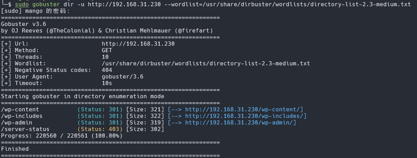Click the Url value under gobuster settings
Viewport: 417px width, 158px height.
138,44
